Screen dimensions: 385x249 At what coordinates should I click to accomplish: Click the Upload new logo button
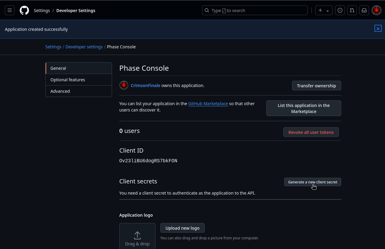[x=182, y=228]
